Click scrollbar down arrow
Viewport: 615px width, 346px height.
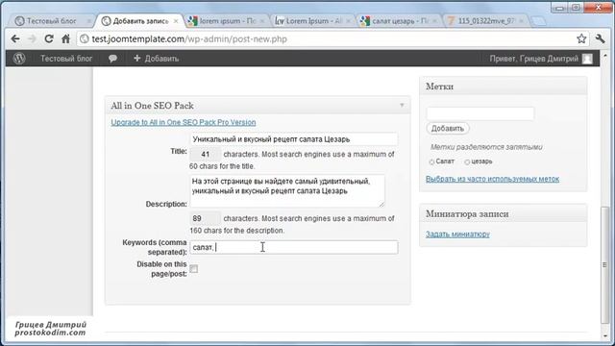[604, 336]
